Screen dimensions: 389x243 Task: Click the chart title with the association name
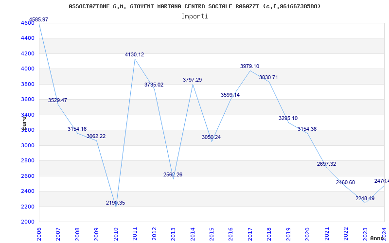pos(194,6)
